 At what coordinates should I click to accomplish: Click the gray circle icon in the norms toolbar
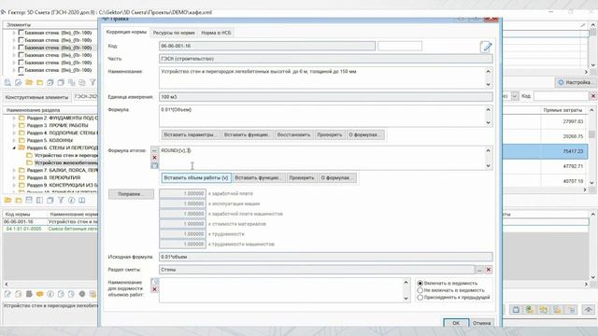tap(82, 294)
